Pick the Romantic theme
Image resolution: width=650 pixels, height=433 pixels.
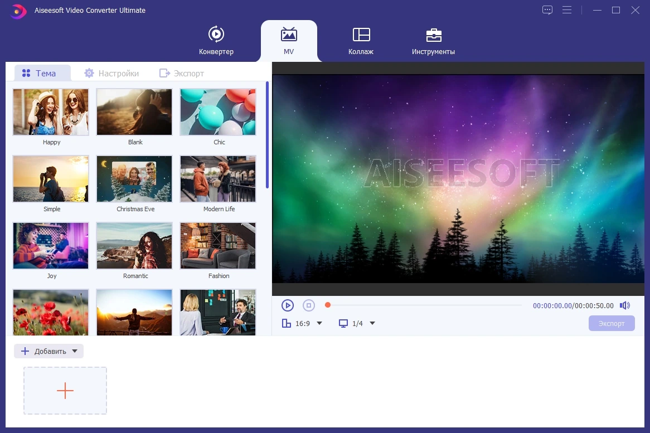[x=134, y=246]
